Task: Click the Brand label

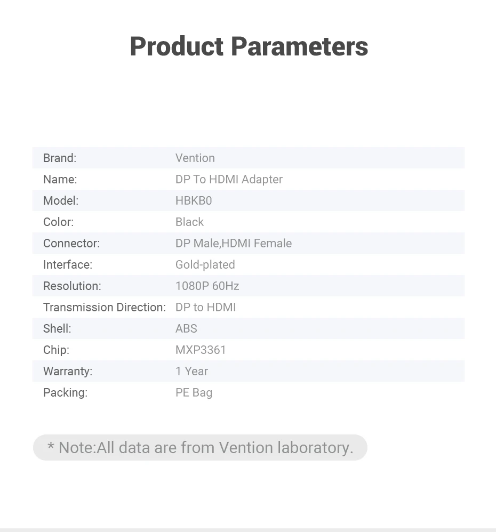Action: pyautogui.click(x=60, y=158)
